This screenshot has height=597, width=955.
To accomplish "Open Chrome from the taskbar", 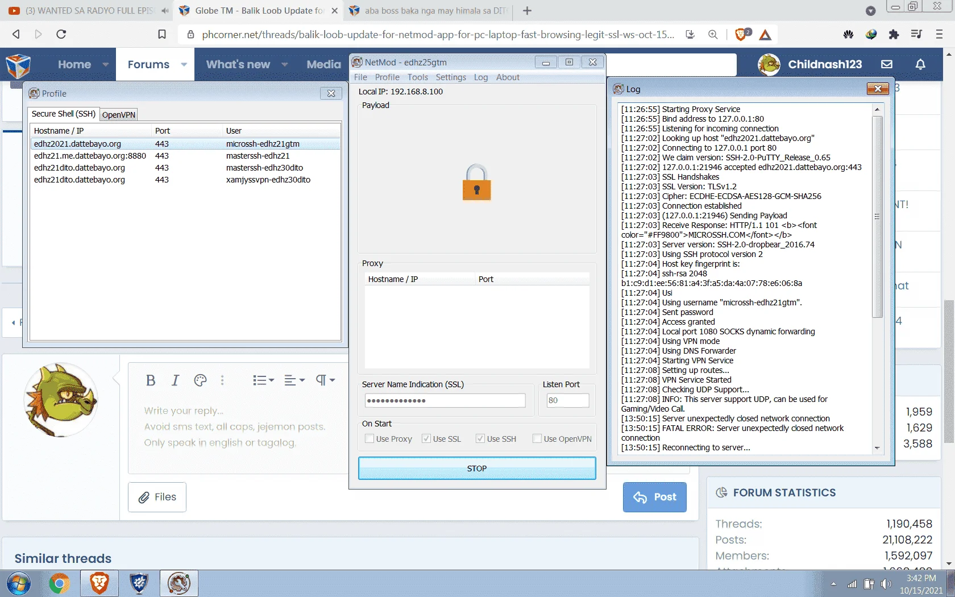I will [59, 583].
